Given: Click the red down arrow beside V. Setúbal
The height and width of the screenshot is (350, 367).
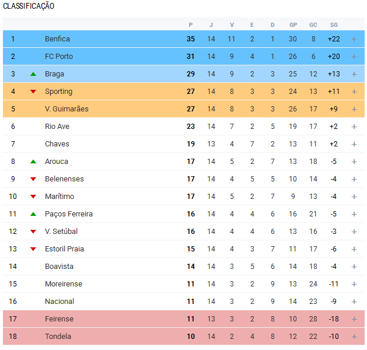Looking at the screenshot, I should [x=33, y=232].
